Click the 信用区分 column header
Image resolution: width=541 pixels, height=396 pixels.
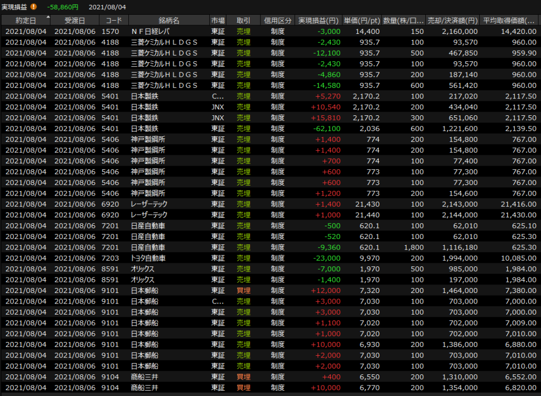pos(277,20)
